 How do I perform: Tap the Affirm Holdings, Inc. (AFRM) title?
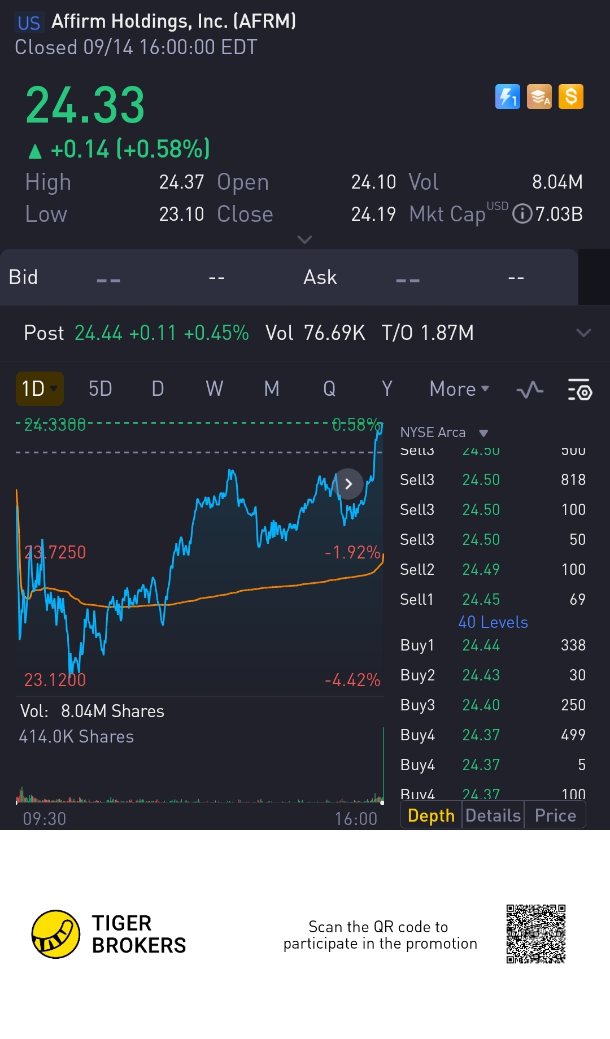point(173,21)
